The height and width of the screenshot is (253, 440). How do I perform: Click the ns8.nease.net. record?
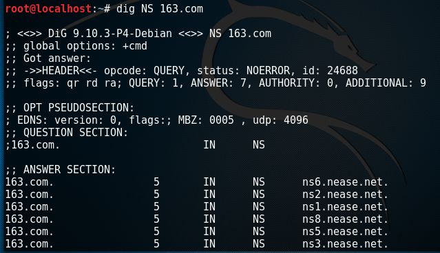tap(345, 219)
